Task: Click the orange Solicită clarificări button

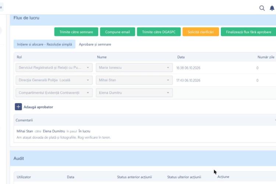Action: 201,32
